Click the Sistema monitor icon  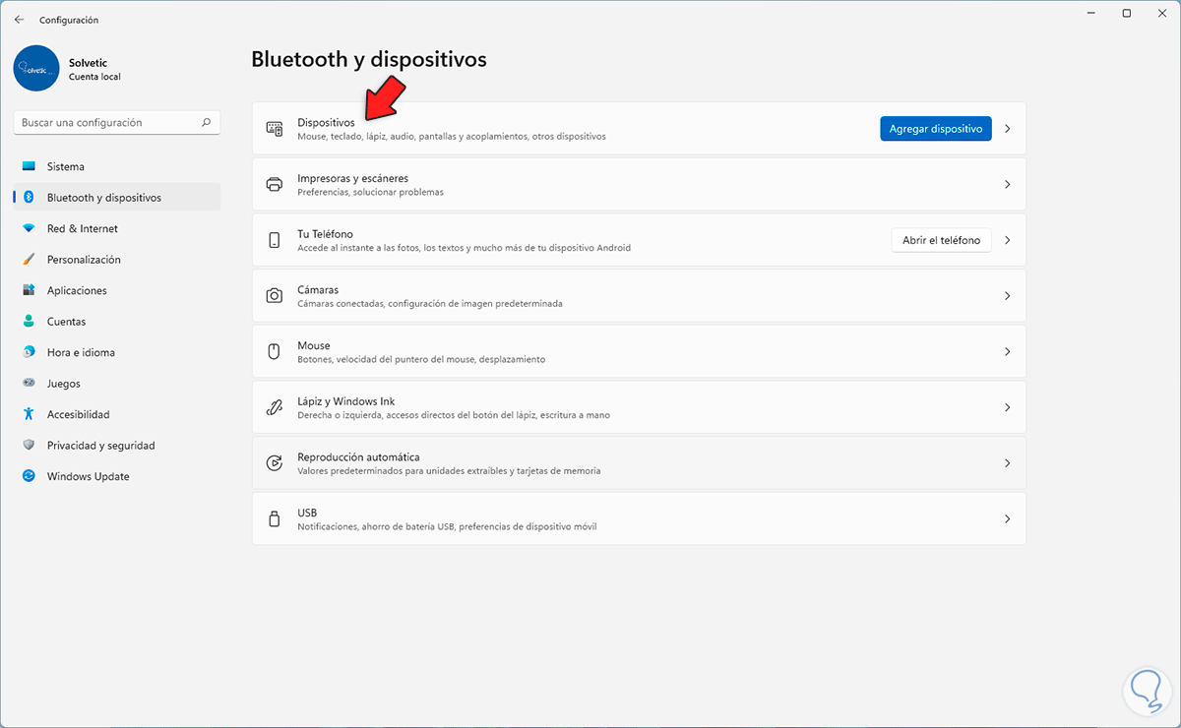click(x=29, y=167)
